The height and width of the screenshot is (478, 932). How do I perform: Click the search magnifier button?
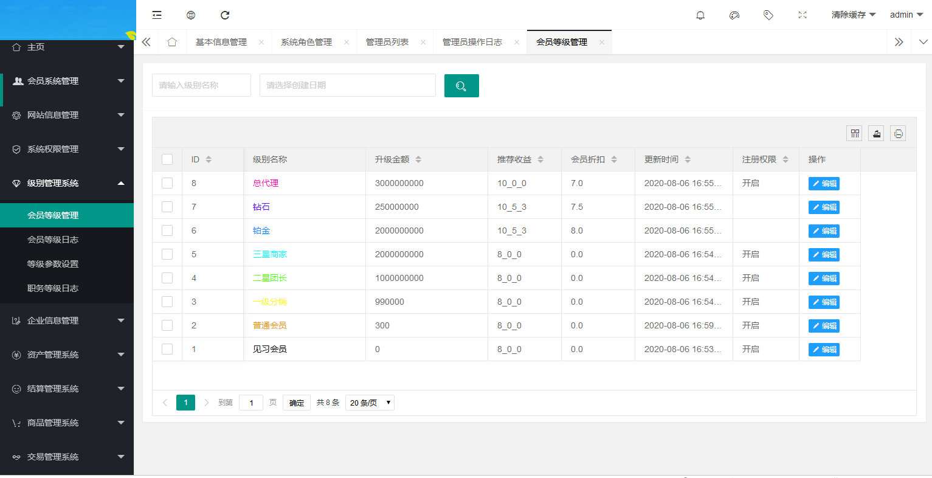tap(461, 85)
